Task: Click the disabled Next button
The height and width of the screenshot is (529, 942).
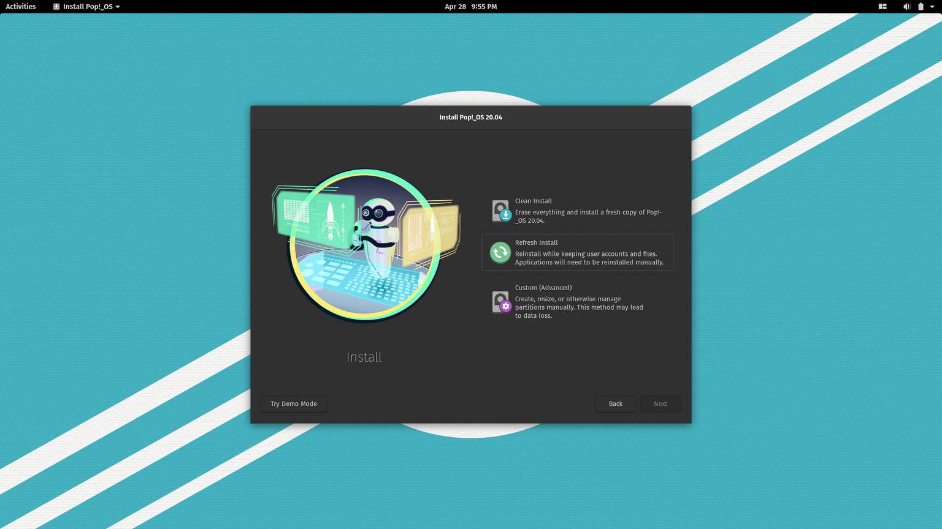Action: [660, 403]
